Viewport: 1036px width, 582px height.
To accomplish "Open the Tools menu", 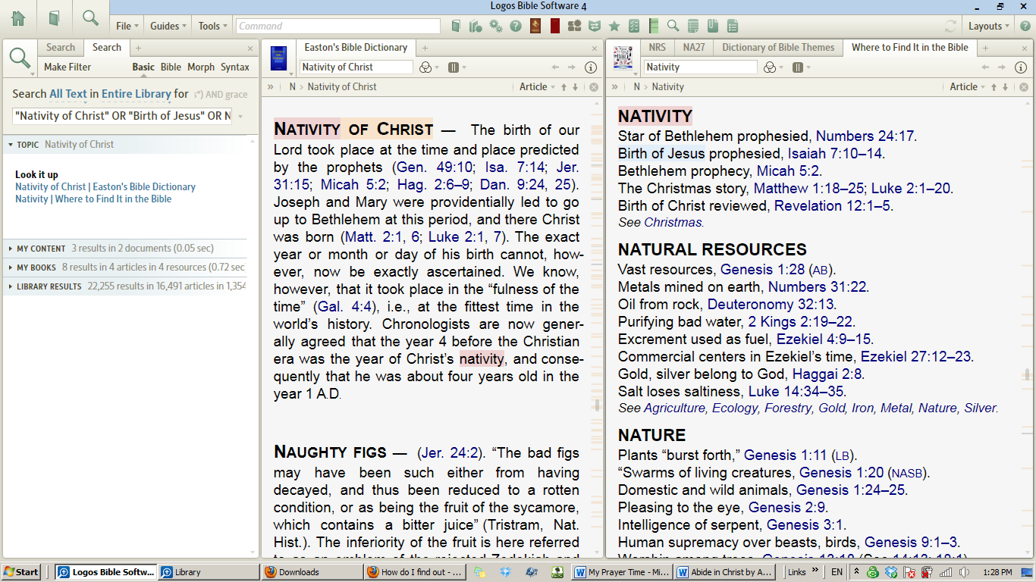I will click(x=212, y=27).
